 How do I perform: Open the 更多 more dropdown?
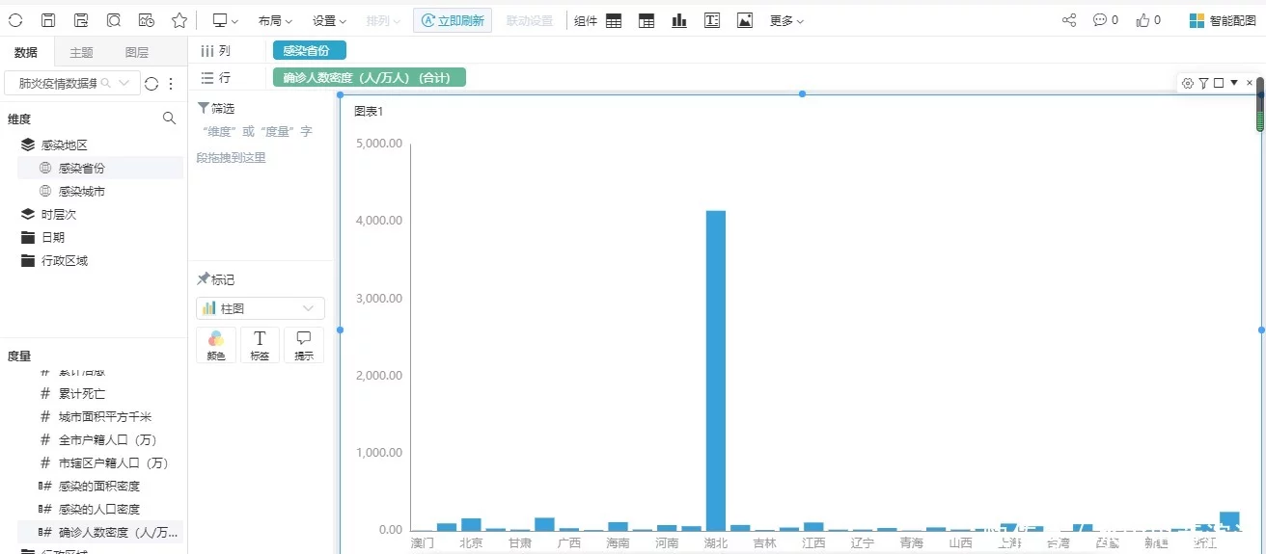click(786, 20)
